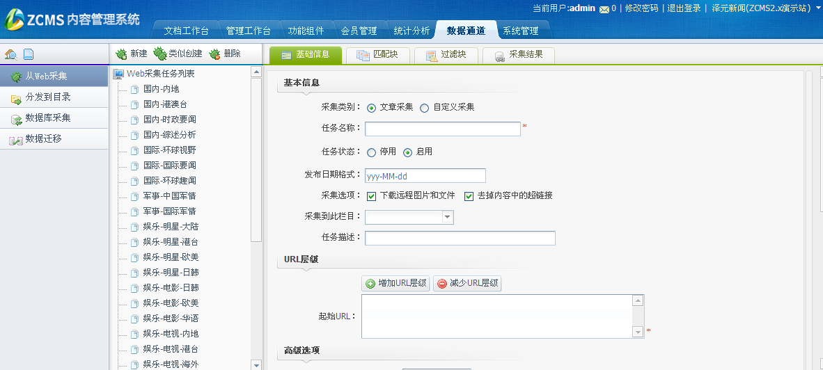Uncheck 下载远程图片和文件 checkbox
Image resolution: width=823 pixels, height=370 pixels.
[x=372, y=196]
